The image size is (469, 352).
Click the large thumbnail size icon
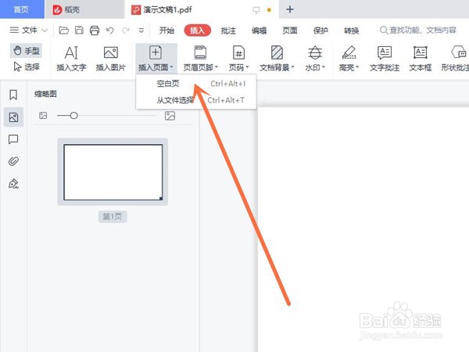(170, 116)
